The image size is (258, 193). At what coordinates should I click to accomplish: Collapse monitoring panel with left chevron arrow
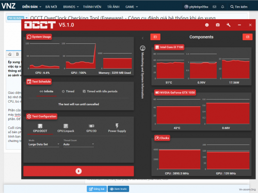click(x=142, y=38)
